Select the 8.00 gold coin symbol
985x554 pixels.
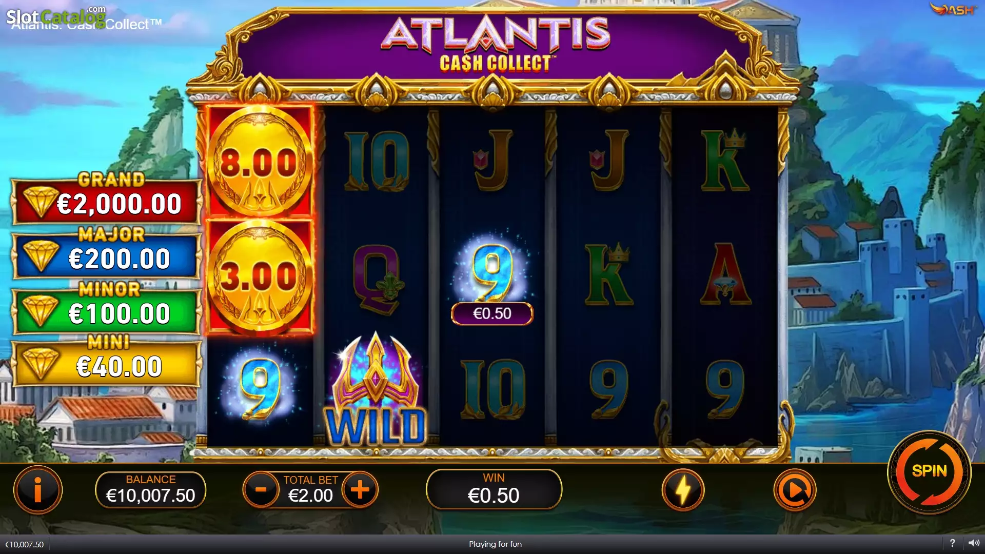[x=260, y=162]
